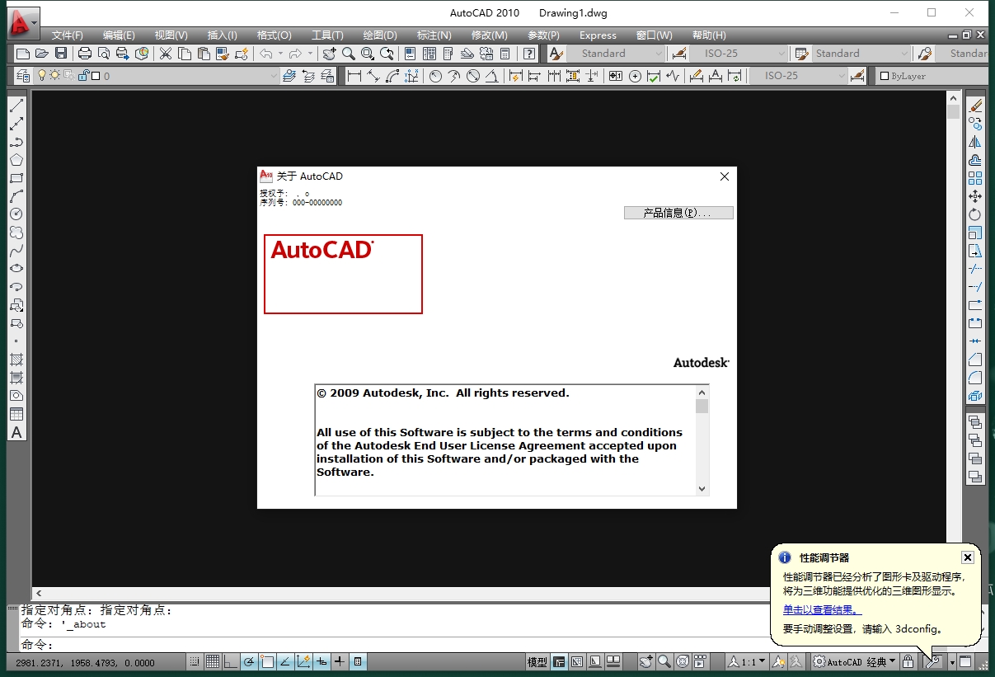The width and height of the screenshot is (995, 677).
Task: Open the layer dropdown showing layer 0
Action: pos(157,76)
